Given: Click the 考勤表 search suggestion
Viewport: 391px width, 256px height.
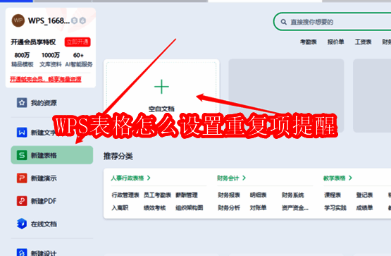Looking at the screenshot, I should pyautogui.click(x=309, y=42).
